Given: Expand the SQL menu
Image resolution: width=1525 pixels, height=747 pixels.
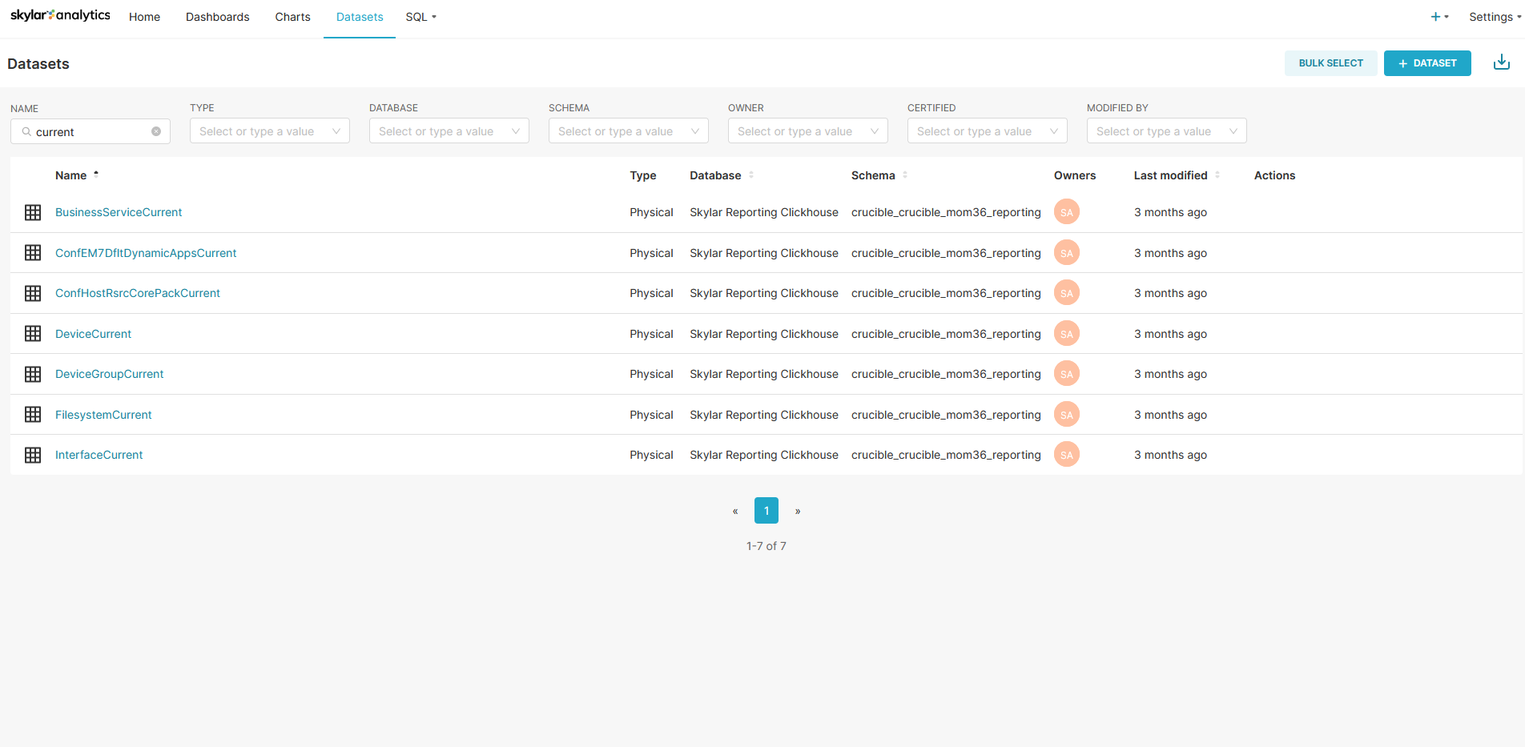Looking at the screenshot, I should pos(421,17).
